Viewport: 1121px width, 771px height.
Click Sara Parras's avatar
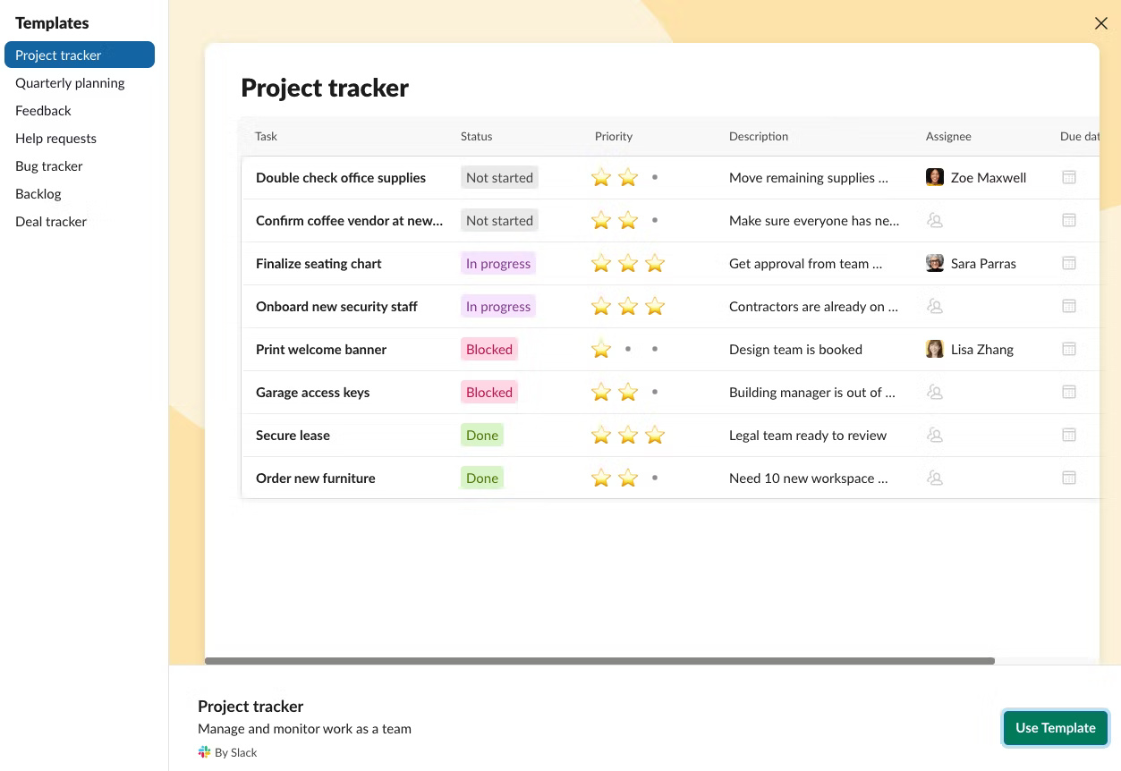(934, 263)
